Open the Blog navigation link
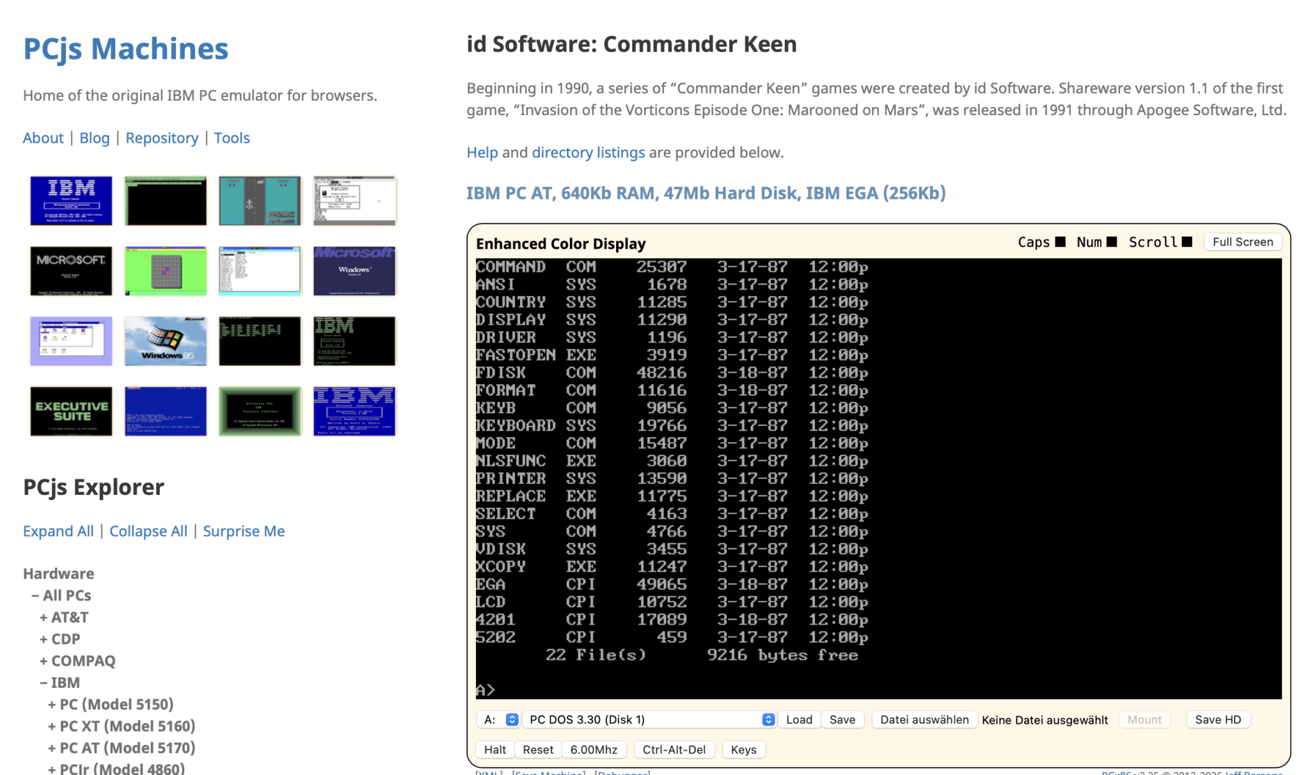Viewport: 1310px width, 775px height. [95, 138]
